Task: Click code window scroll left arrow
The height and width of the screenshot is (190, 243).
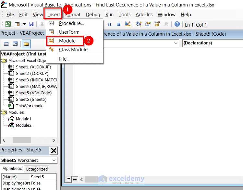Action: 82,180
